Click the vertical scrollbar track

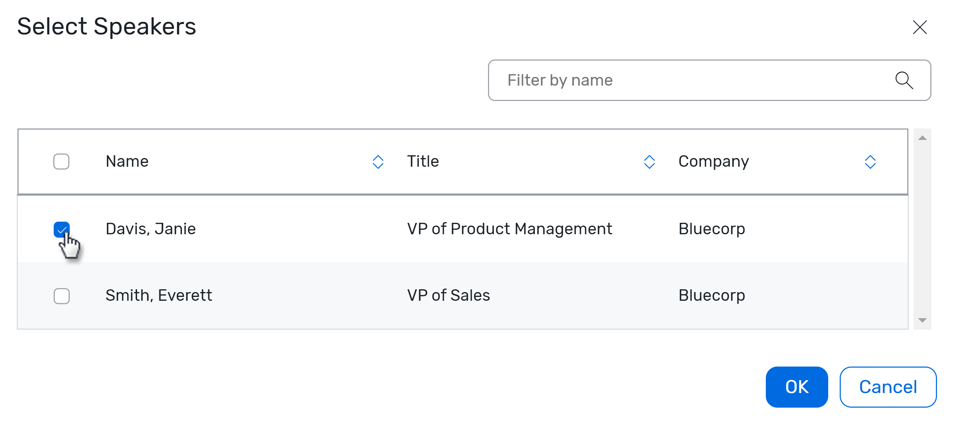tap(922, 229)
